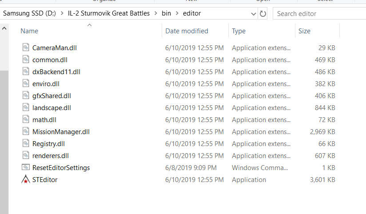366x214 pixels.
Task: Click the 29 KB size value
Action: click(327, 48)
